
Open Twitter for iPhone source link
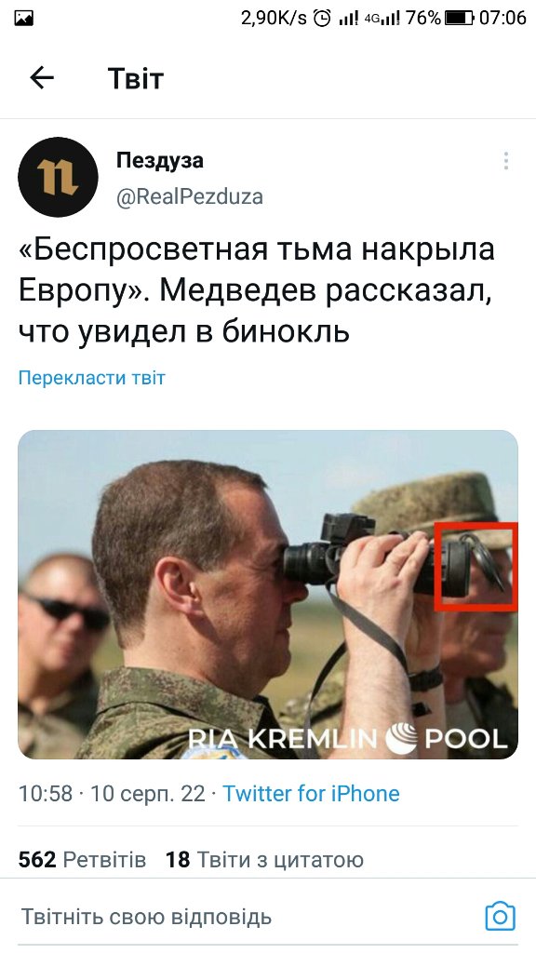tap(311, 793)
